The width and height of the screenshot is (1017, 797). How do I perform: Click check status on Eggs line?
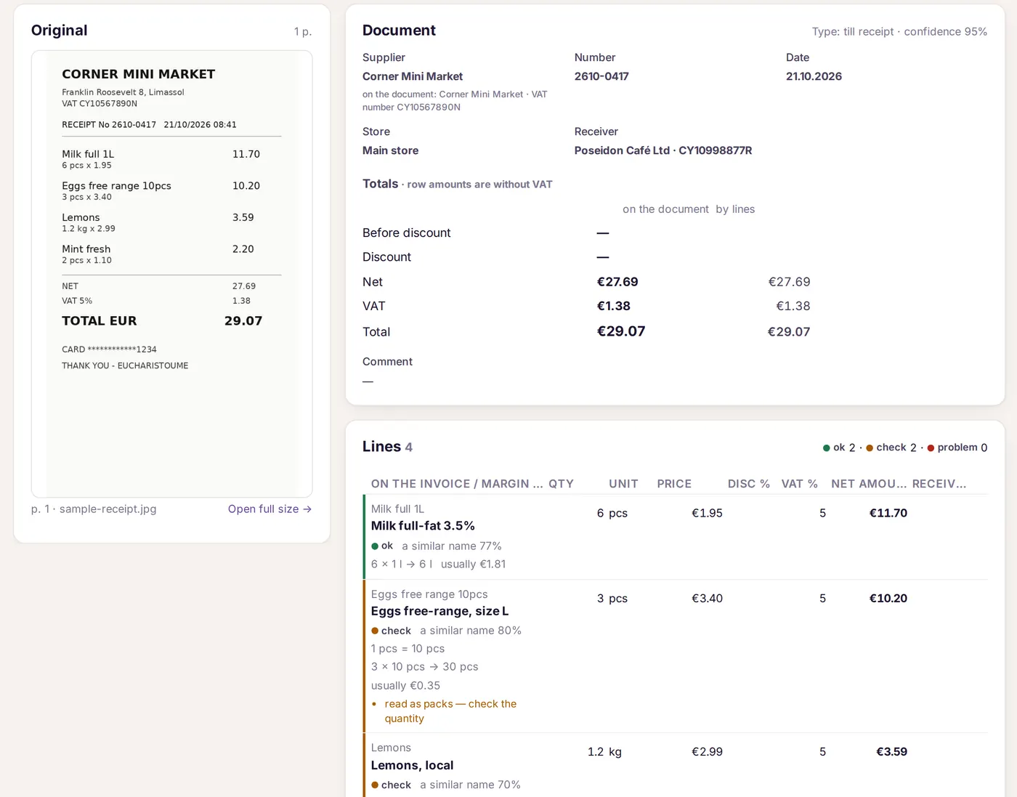click(391, 631)
